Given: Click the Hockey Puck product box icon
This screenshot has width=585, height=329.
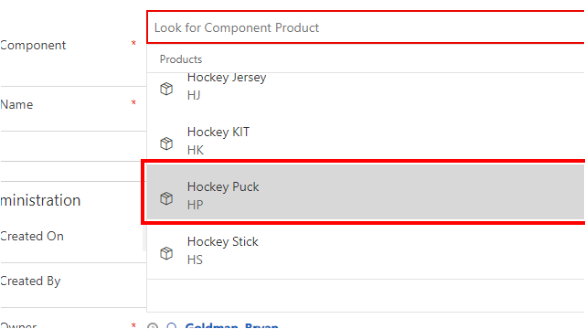Looking at the screenshot, I should [x=166, y=198].
